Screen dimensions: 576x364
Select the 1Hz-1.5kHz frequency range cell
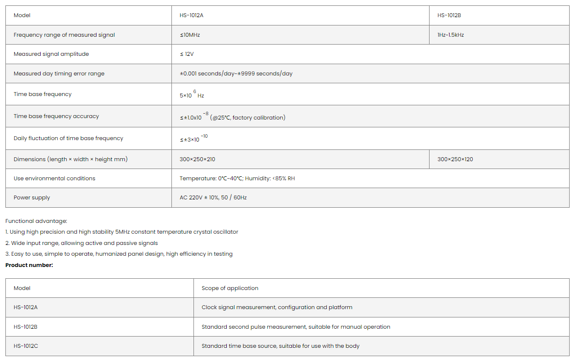pos(451,35)
